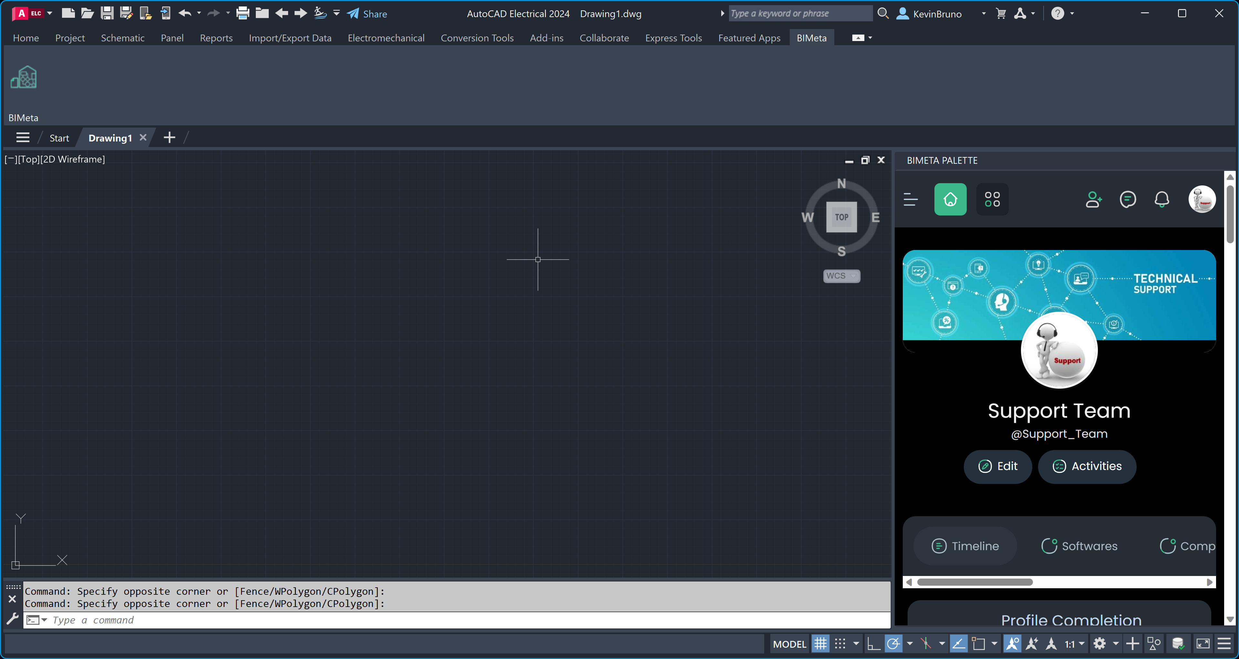This screenshot has height=659, width=1239.
Task: Click the Edit profile button
Action: click(x=998, y=466)
